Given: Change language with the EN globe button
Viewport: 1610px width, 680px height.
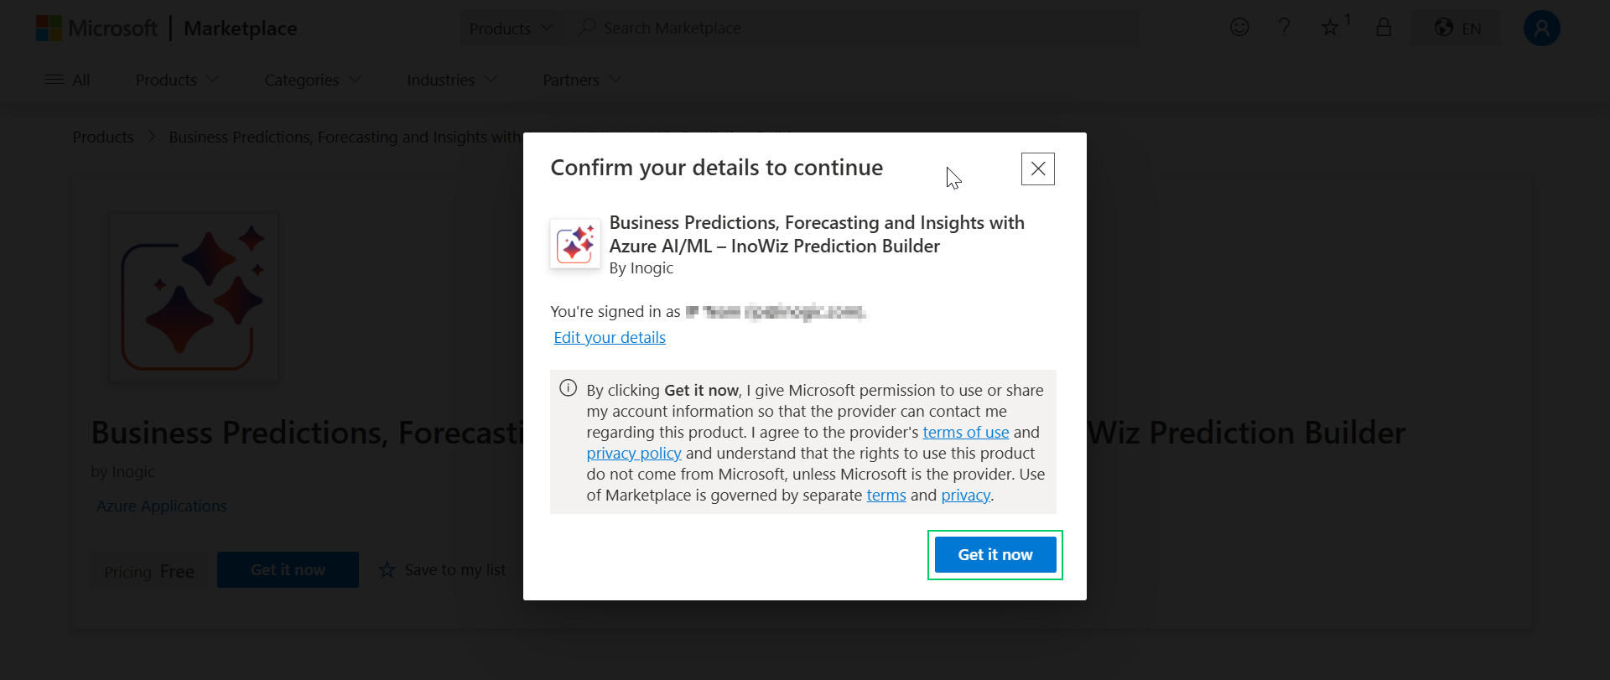Looking at the screenshot, I should pos(1457,29).
